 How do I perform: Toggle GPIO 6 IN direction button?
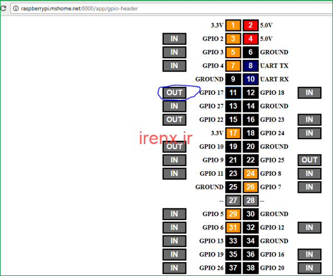(x=174, y=227)
